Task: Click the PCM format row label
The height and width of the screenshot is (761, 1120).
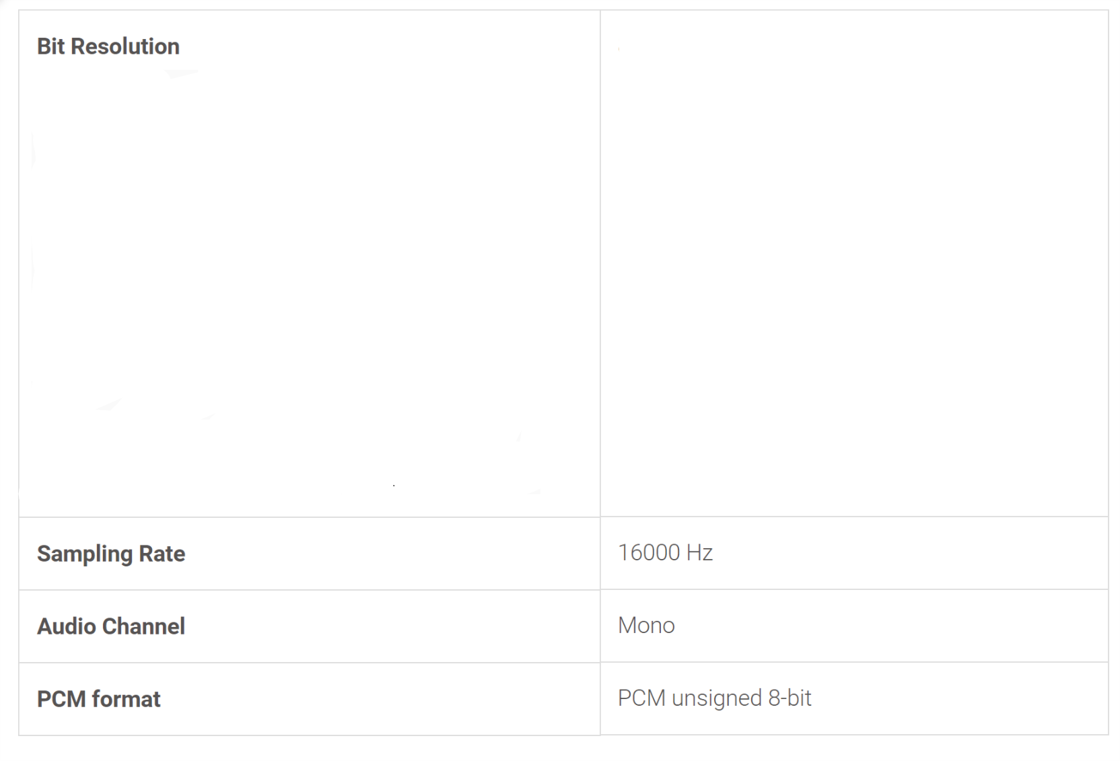Action: [98, 699]
